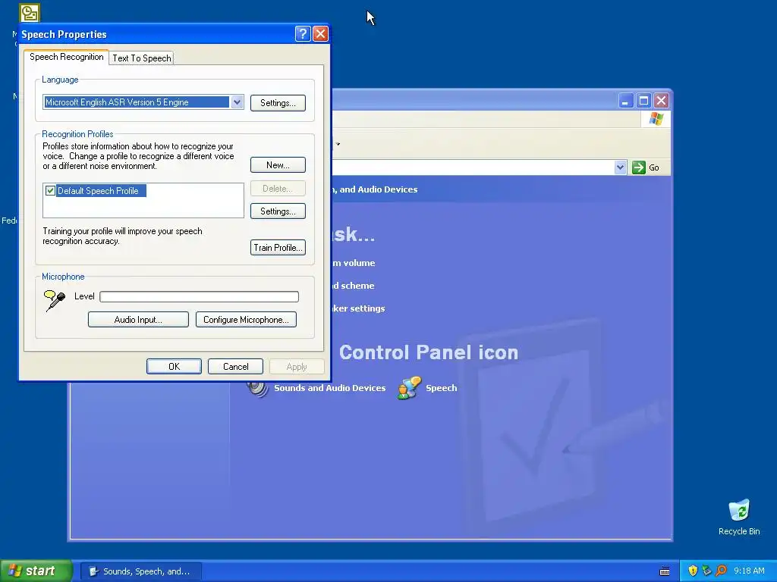Open the toolbar dropdown arrow in Control Panel
This screenshot has height=582, width=777.
coord(338,144)
